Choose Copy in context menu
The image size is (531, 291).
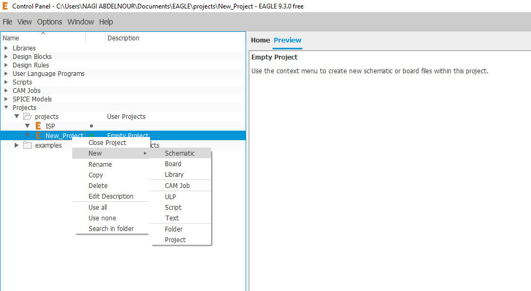[111, 175]
